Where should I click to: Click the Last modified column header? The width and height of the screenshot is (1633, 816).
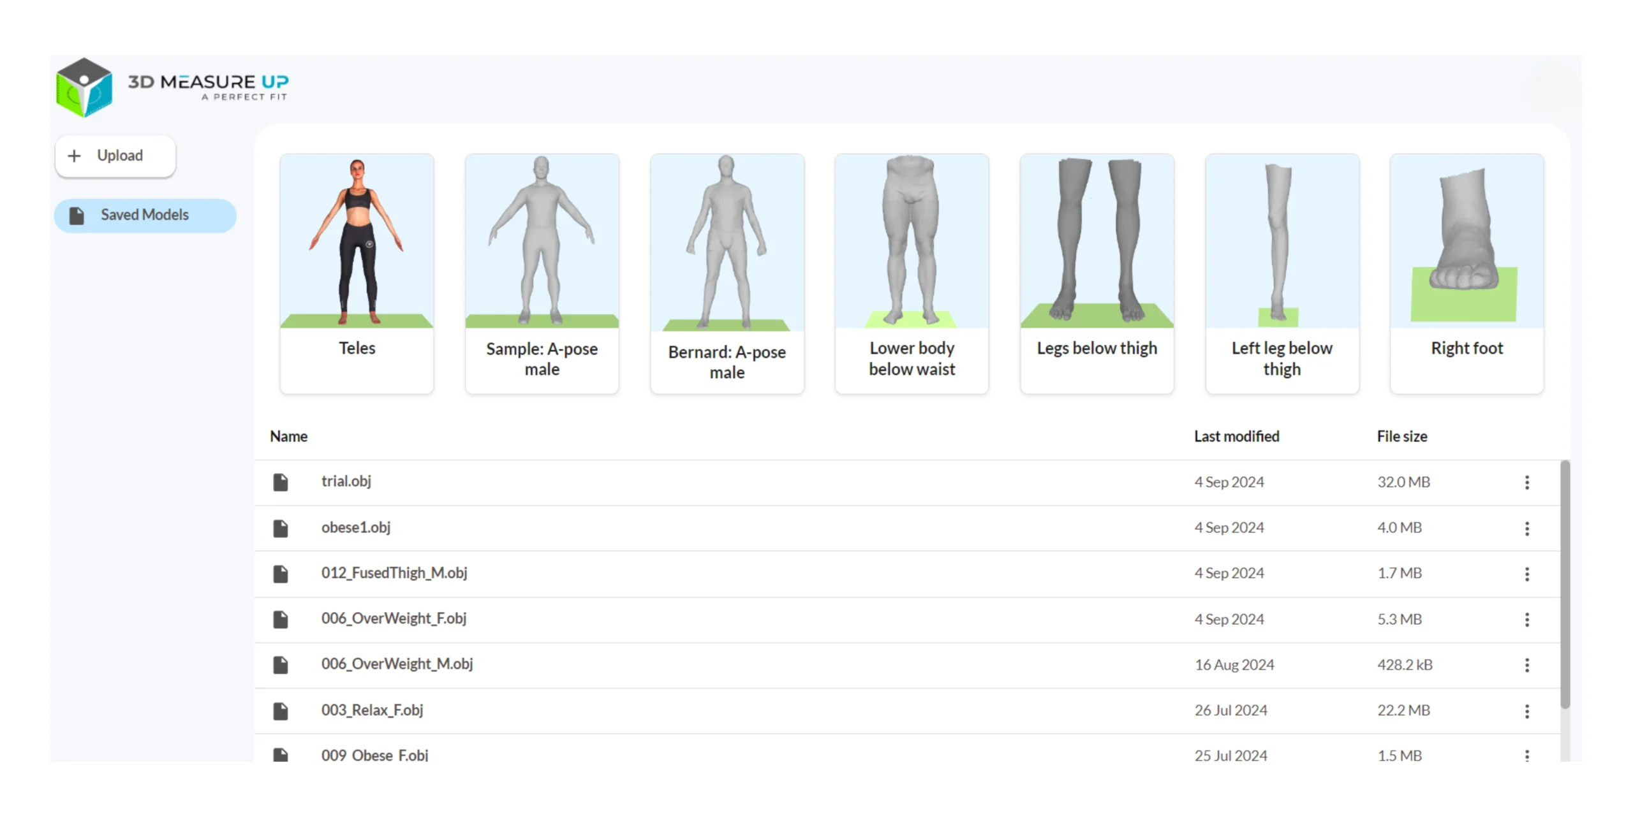[1236, 436]
